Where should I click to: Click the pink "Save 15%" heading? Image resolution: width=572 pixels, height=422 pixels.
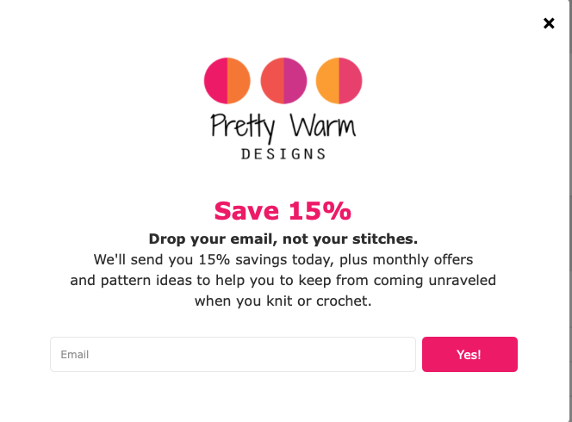click(283, 211)
